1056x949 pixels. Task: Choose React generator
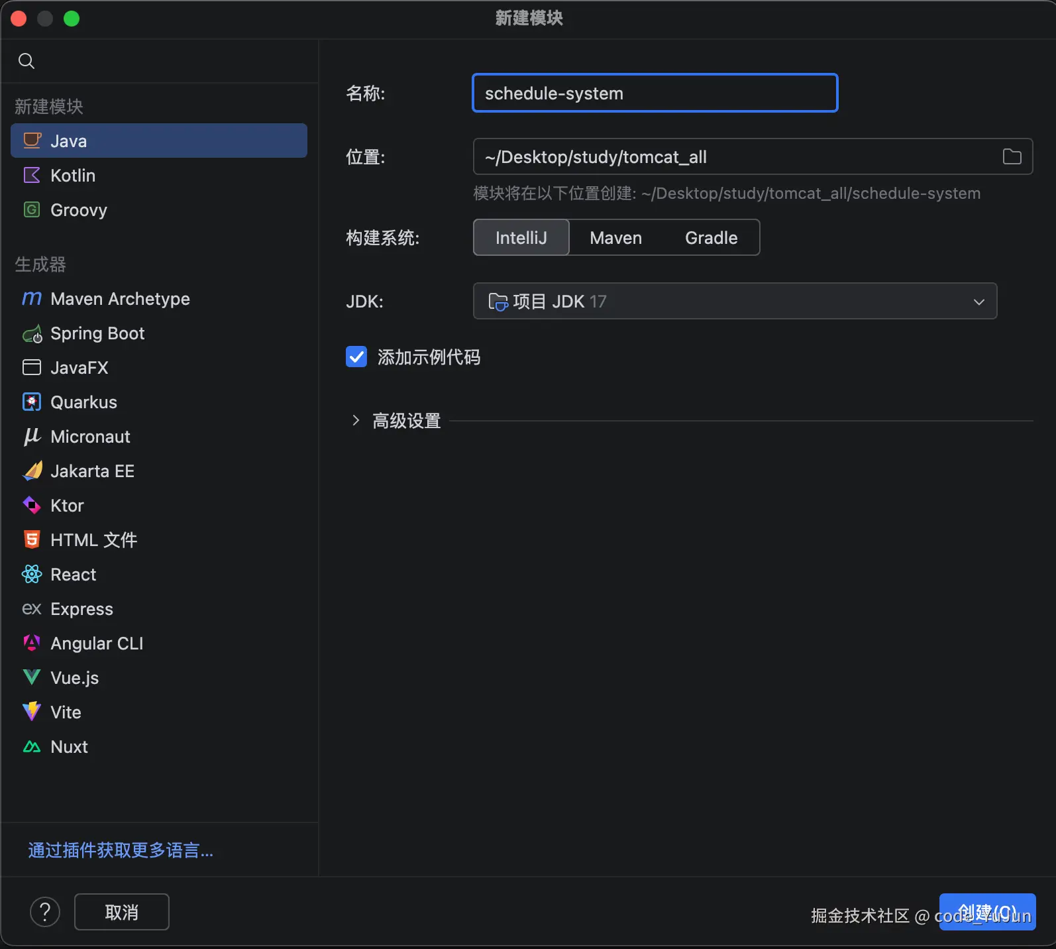pos(159,574)
